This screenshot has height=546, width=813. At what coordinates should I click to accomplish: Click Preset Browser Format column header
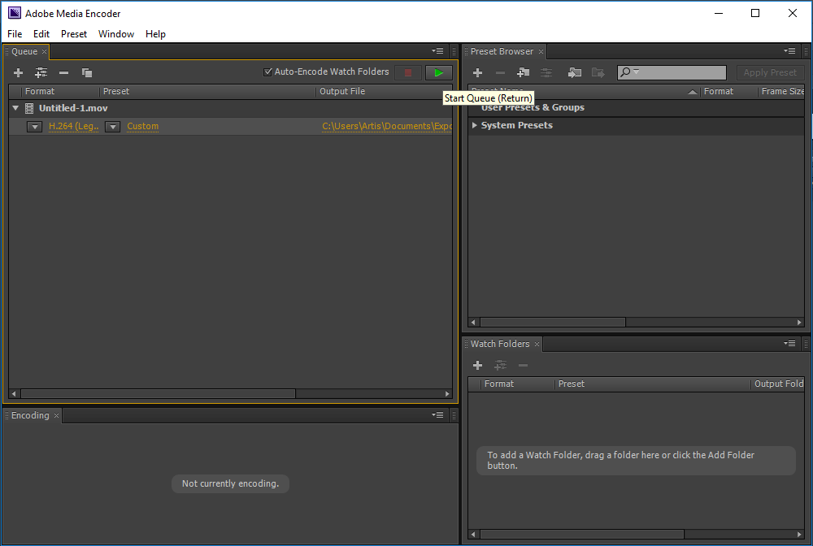point(718,91)
